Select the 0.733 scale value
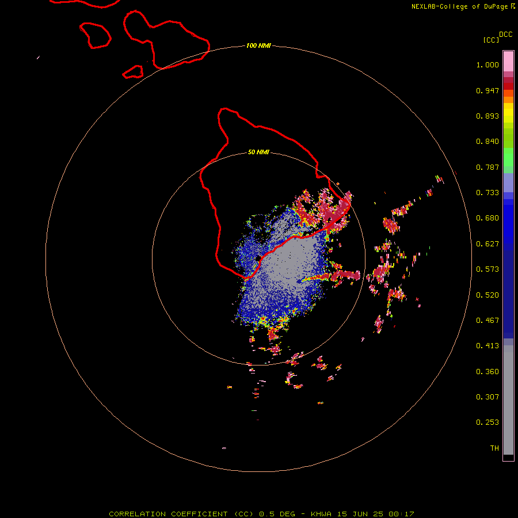 coord(487,193)
